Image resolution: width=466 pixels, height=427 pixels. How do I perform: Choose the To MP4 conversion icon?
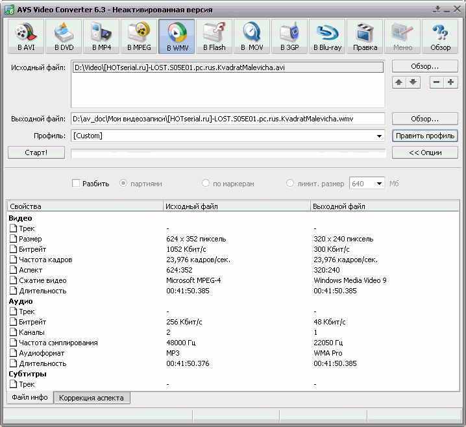click(x=101, y=36)
